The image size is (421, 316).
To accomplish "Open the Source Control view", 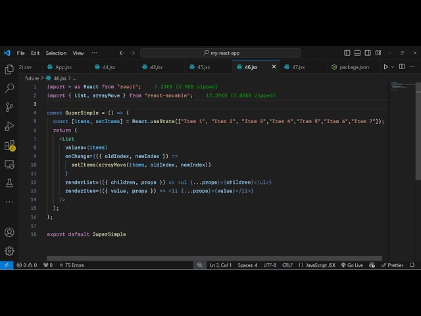I will click(x=9, y=107).
